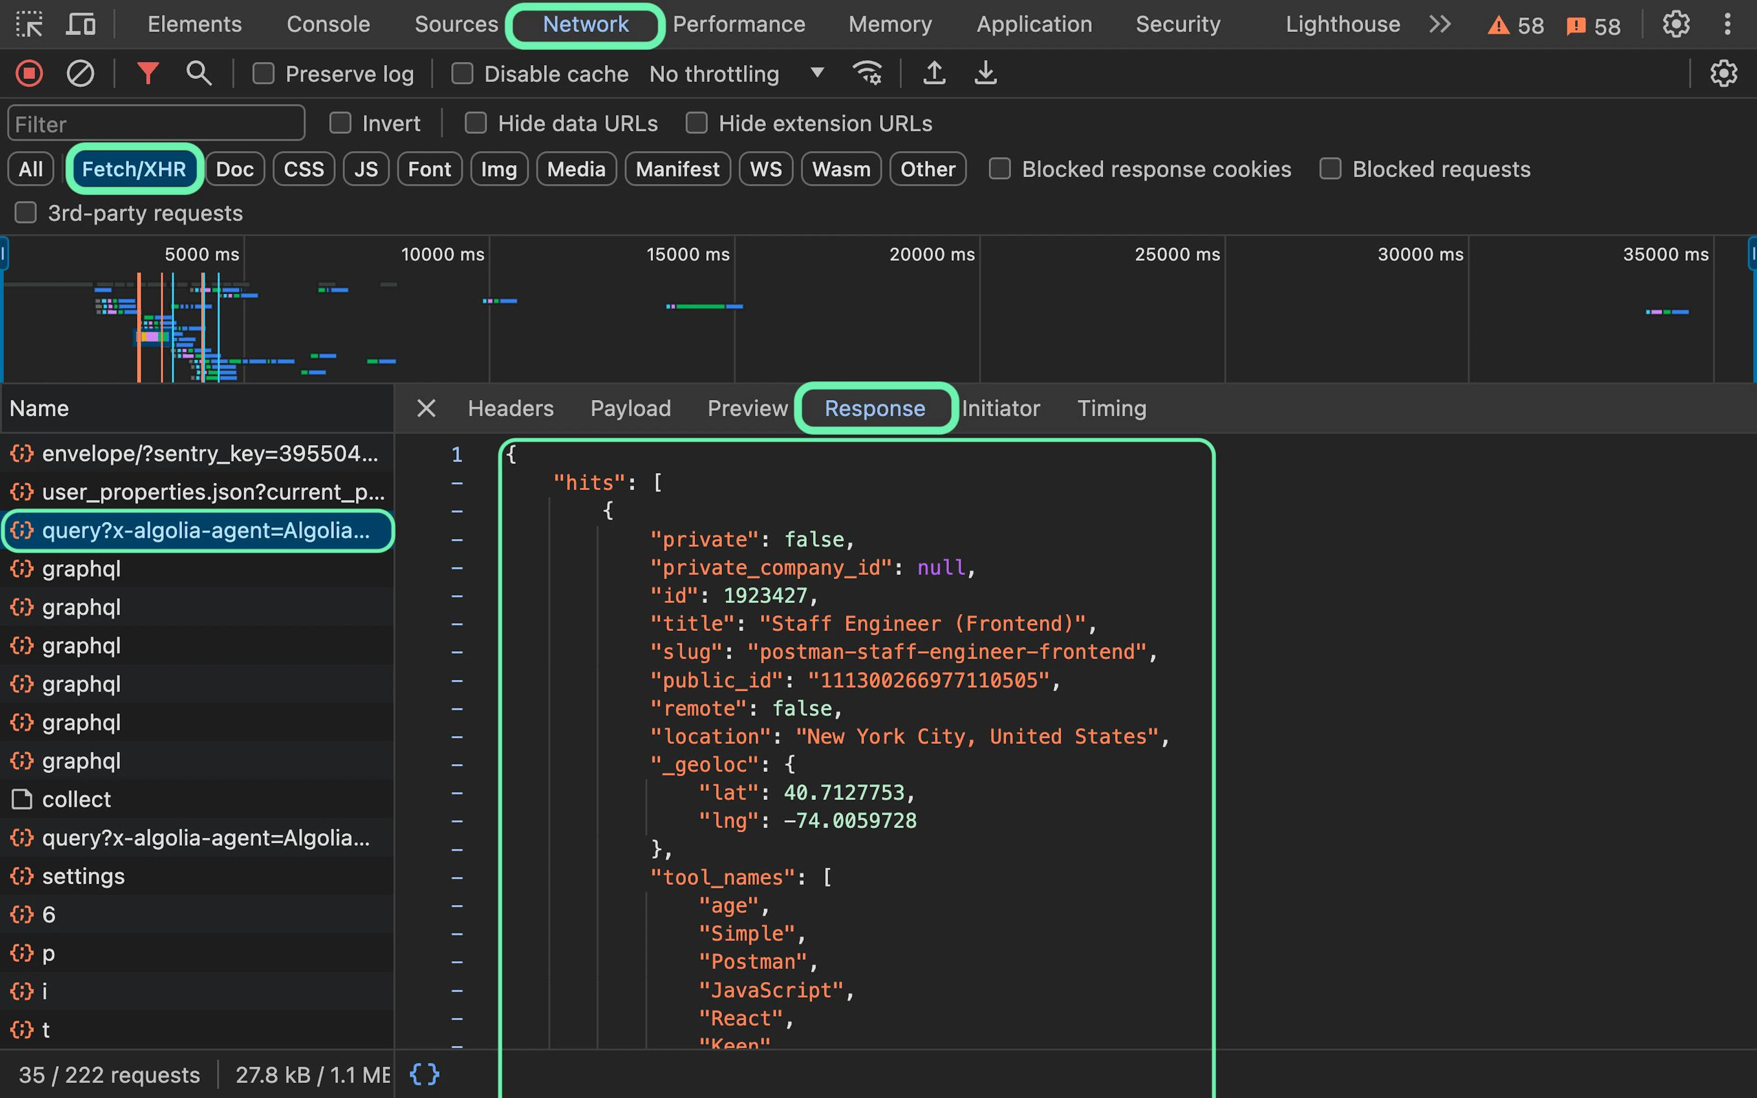
Task: Open the Security tab
Action: 1178,25
